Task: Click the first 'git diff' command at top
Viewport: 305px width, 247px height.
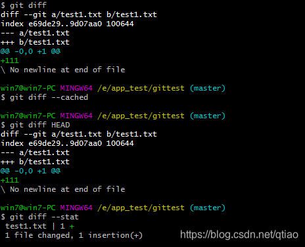Action: pos(24,5)
